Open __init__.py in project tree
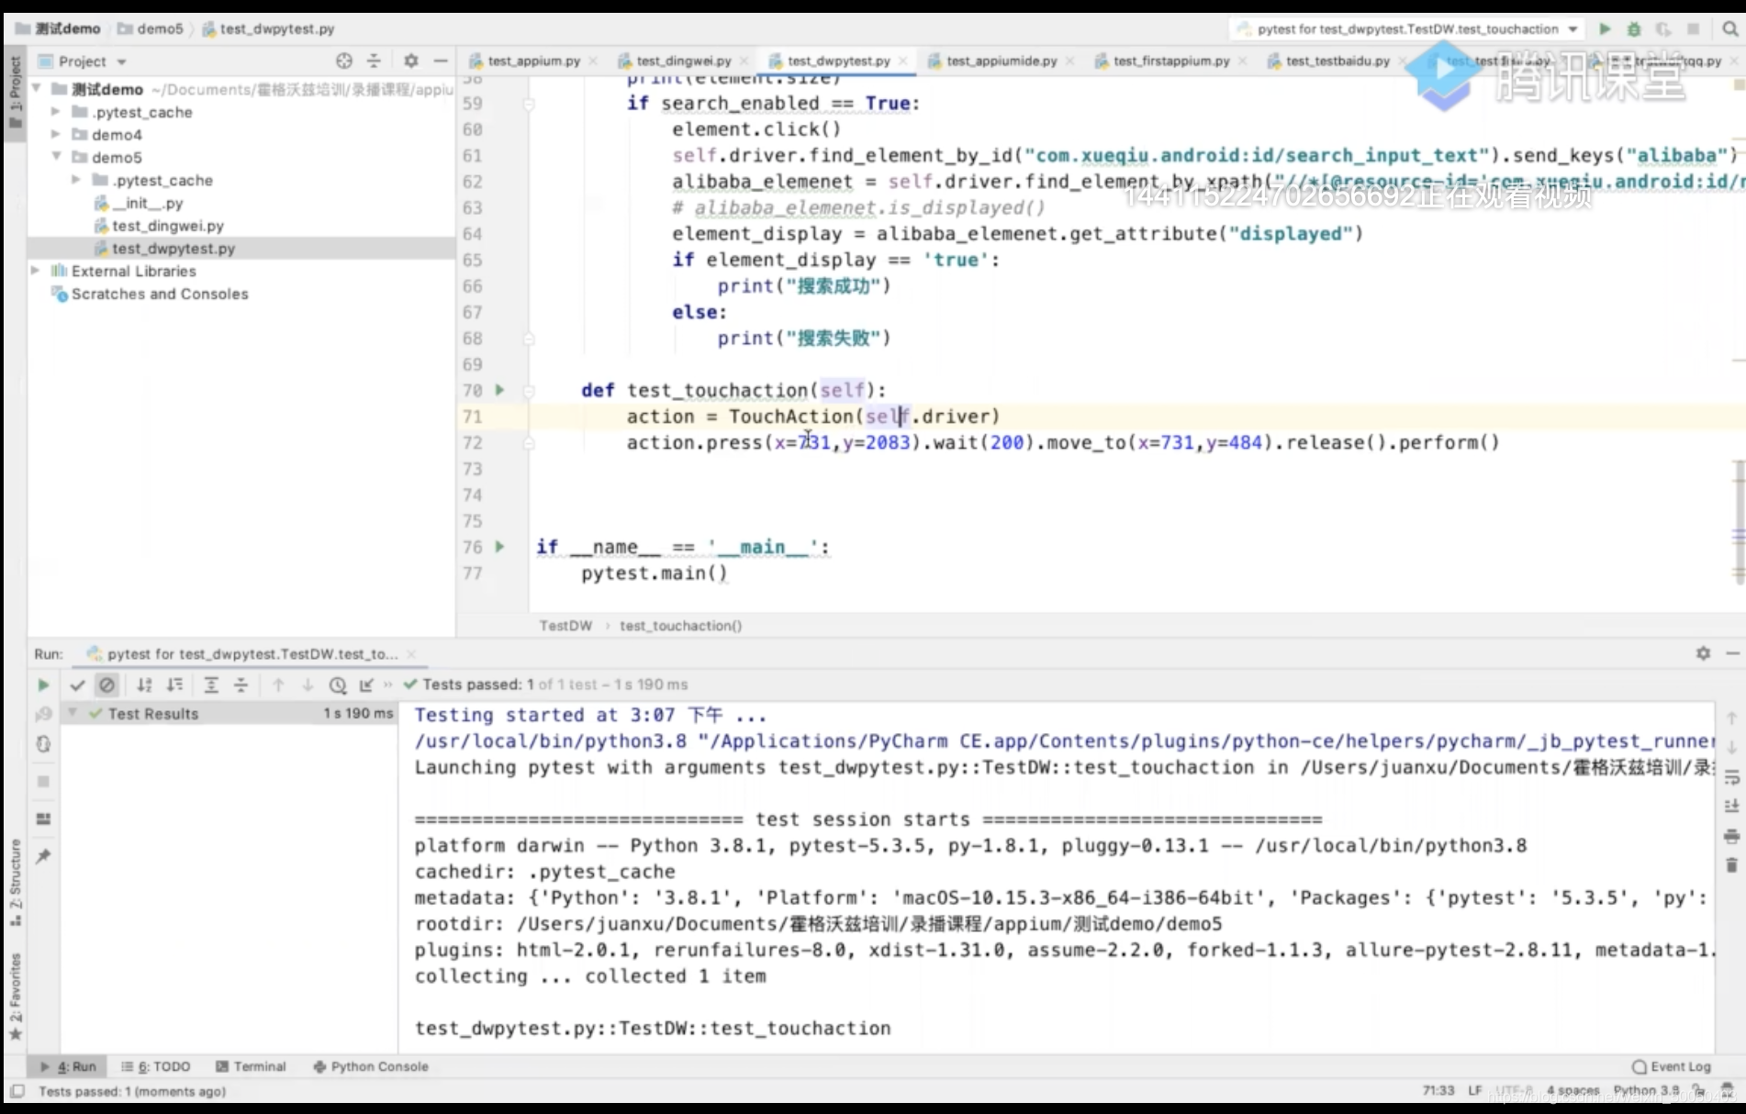This screenshot has height=1114, width=1746. point(148,203)
